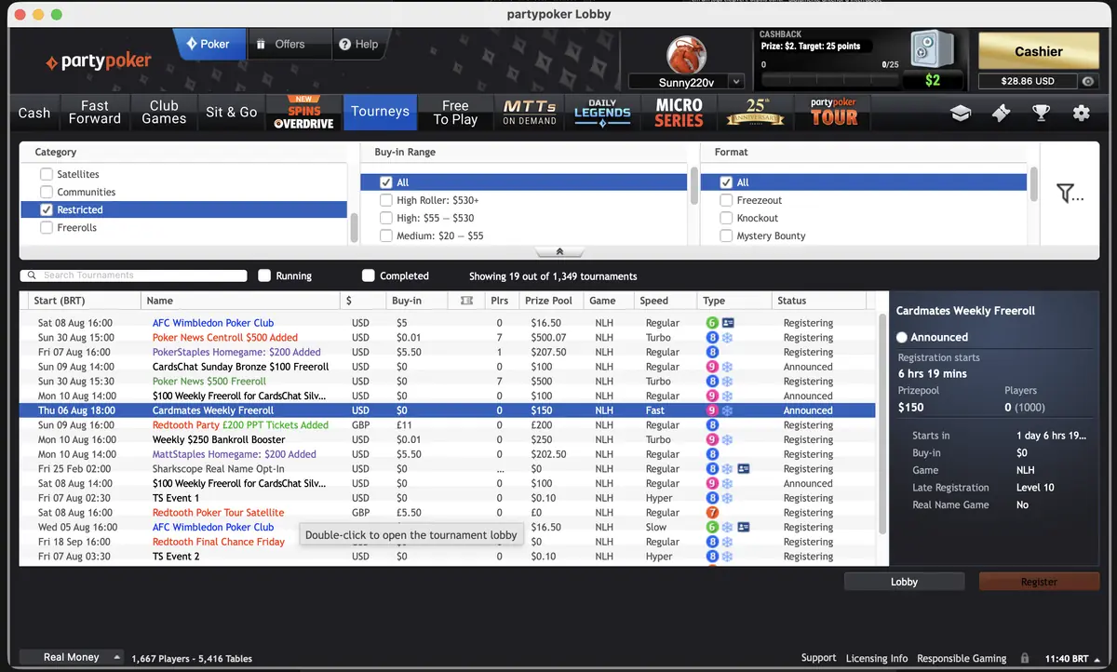Switch to the Cash tab
Screen dimensions: 1117x672
34,113
